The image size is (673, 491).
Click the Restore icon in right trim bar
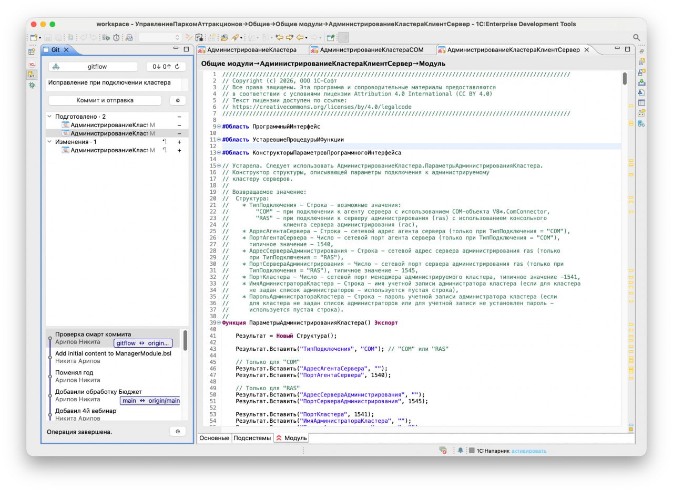[641, 51]
